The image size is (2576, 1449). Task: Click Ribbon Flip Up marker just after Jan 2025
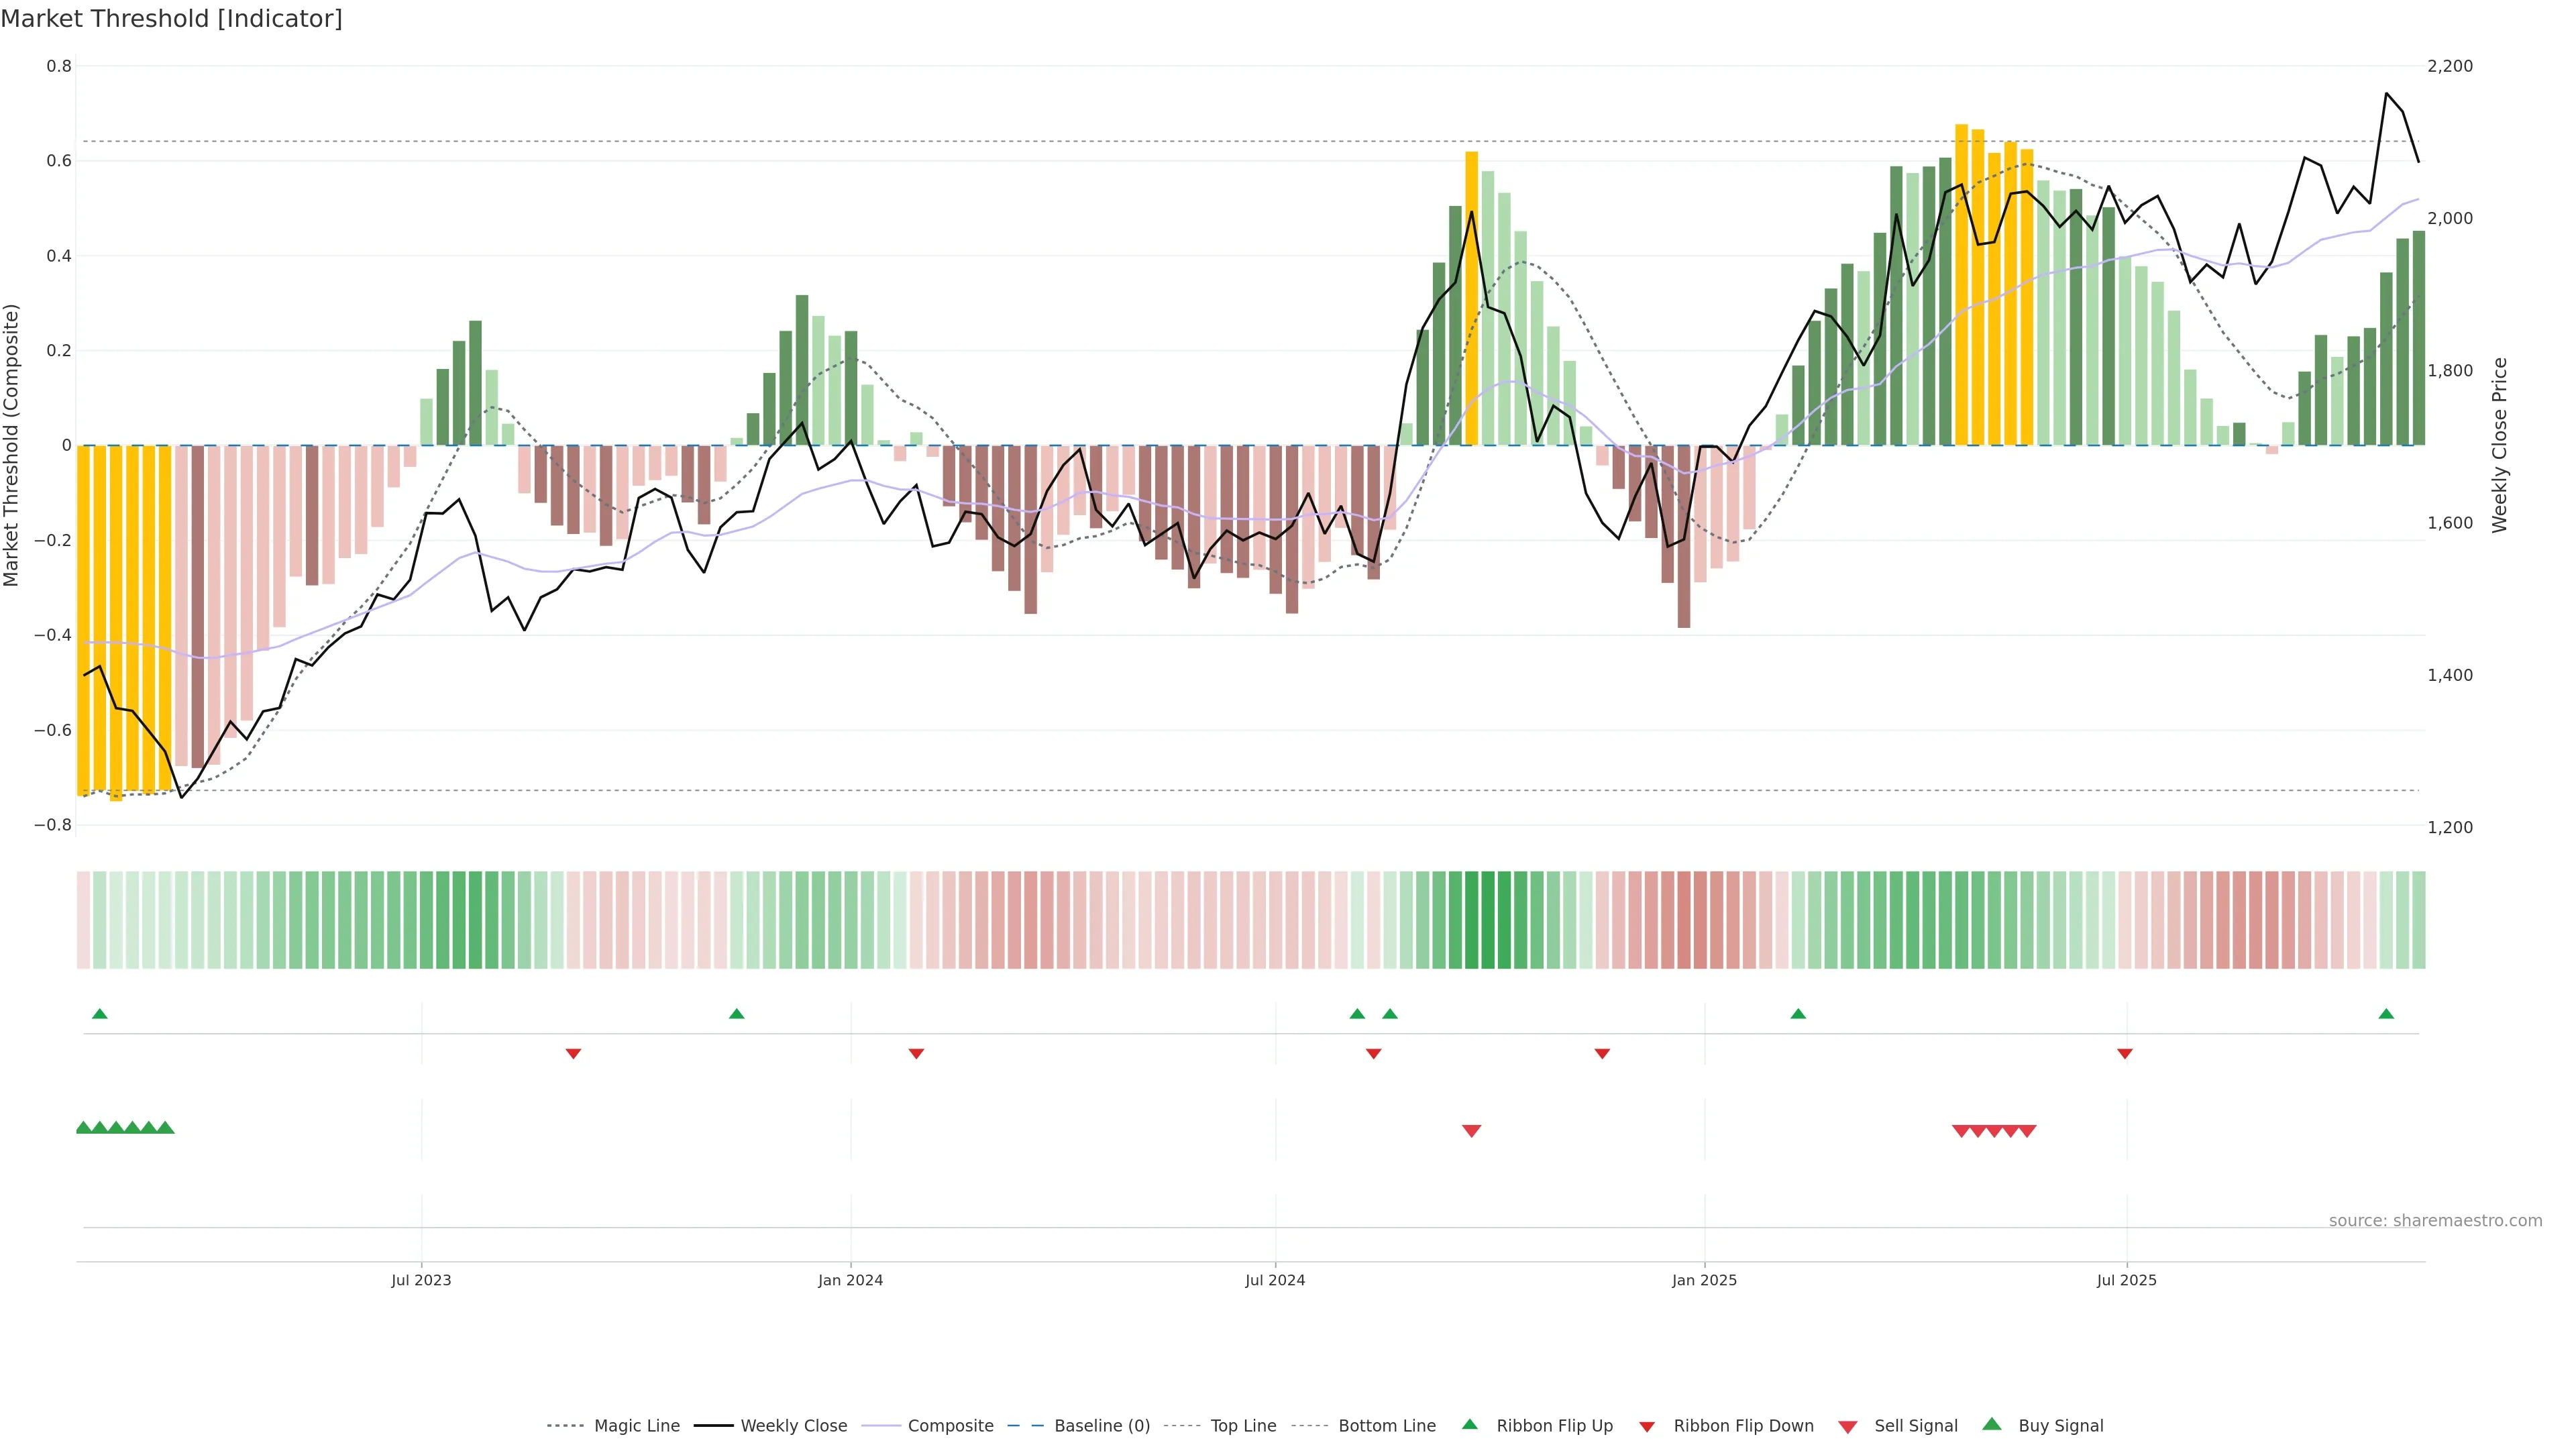(x=1798, y=1014)
